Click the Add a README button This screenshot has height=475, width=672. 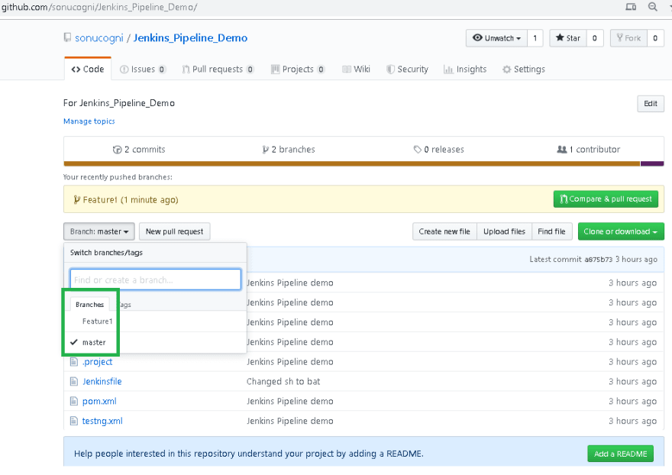pos(620,454)
